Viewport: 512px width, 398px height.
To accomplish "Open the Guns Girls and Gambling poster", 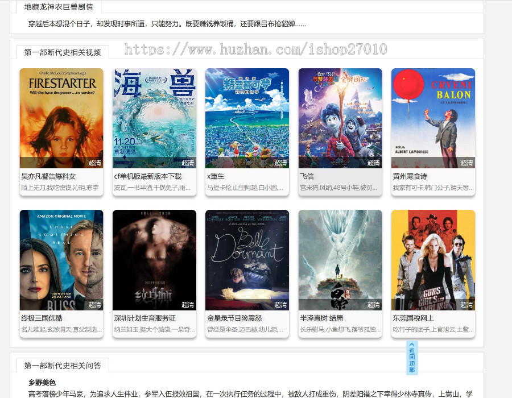I will click(x=433, y=260).
